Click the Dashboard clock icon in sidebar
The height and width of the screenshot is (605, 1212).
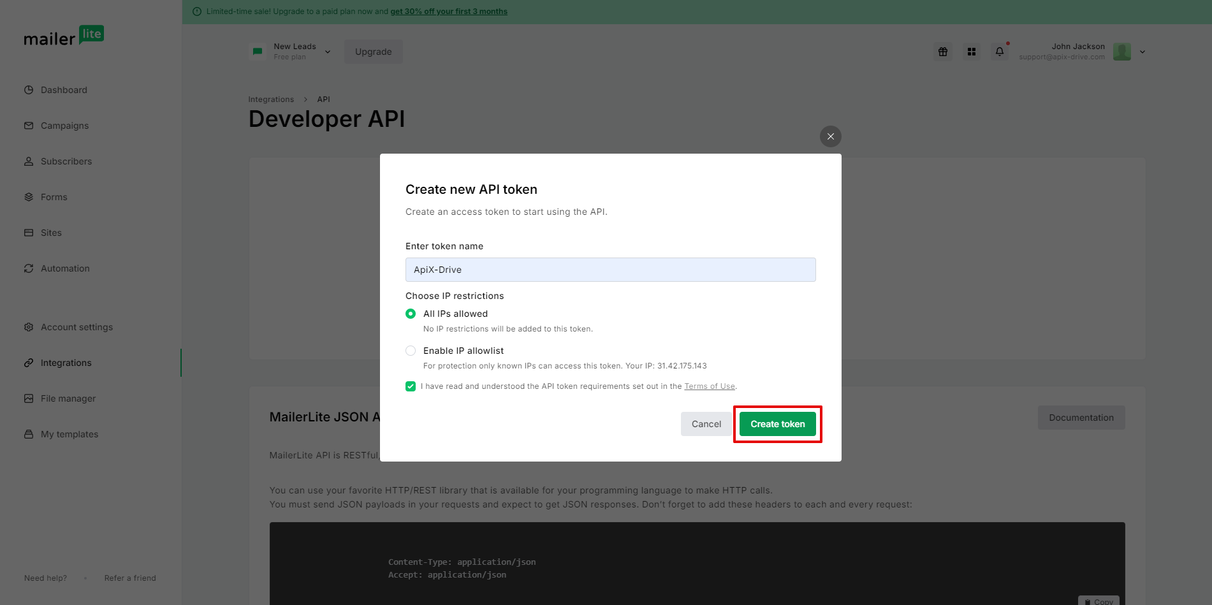(29, 90)
